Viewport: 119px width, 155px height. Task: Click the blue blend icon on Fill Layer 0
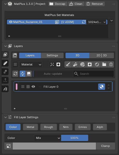point(102,87)
